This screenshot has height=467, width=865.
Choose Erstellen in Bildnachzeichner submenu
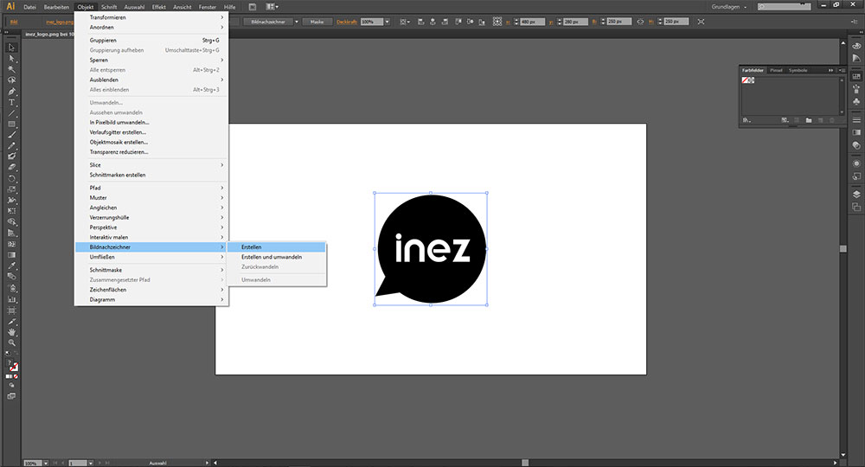coord(277,247)
